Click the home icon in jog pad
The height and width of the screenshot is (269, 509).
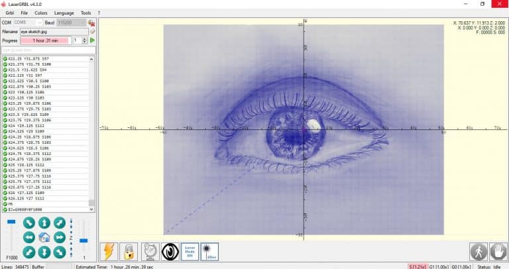coord(44,237)
